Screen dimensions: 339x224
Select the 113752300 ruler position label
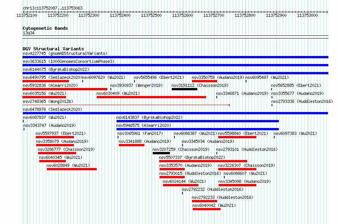coord(89,15)
